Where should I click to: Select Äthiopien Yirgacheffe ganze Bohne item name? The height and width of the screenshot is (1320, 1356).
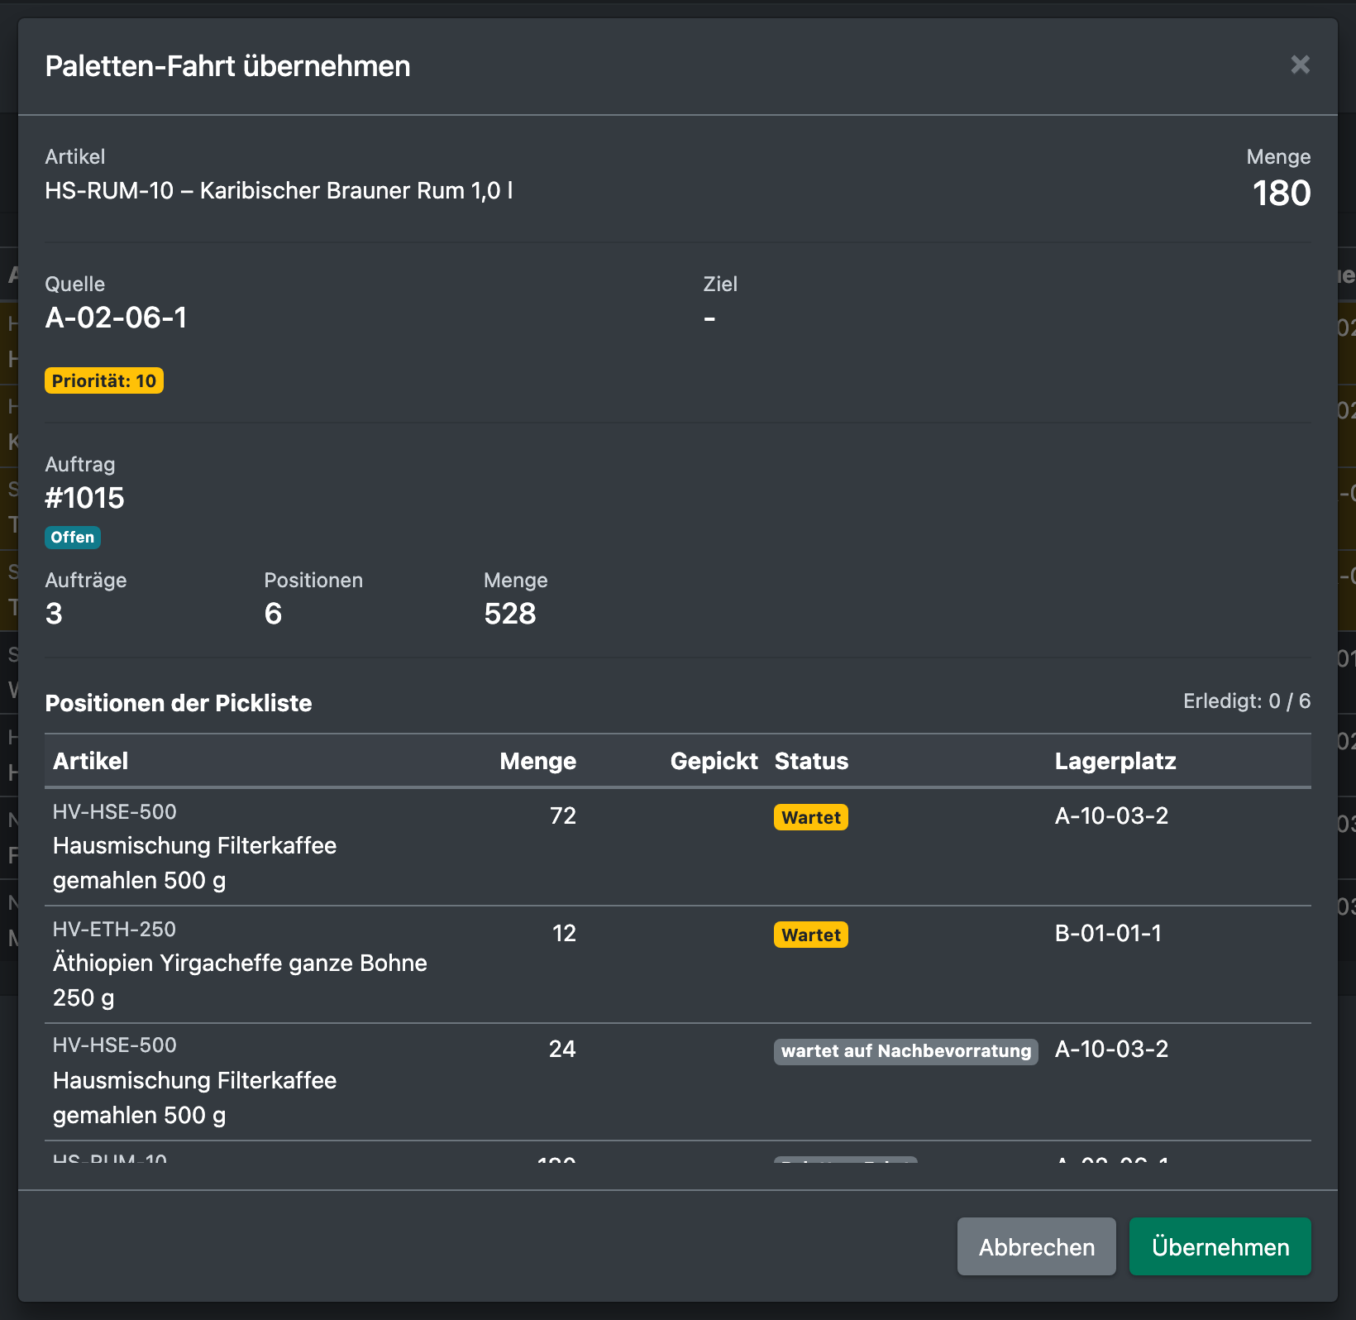pos(240,980)
